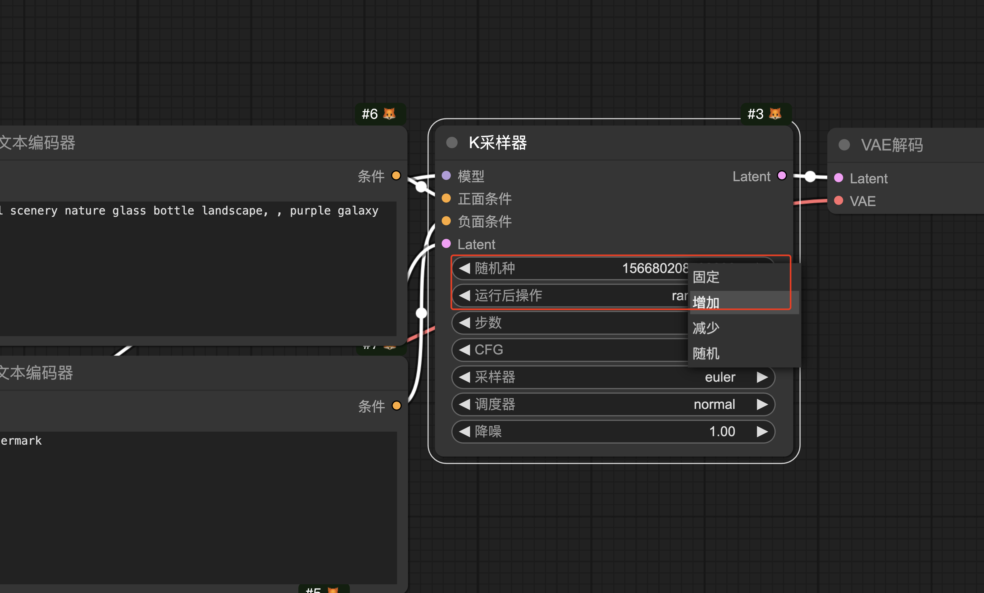The width and height of the screenshot is (984, 593).
Task: Click the K采样器 node title
Action: point(498,143)
